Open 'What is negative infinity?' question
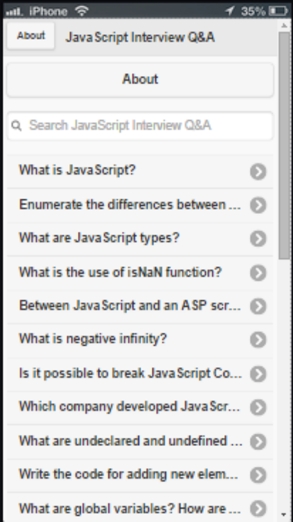 (x=140, y=340)
